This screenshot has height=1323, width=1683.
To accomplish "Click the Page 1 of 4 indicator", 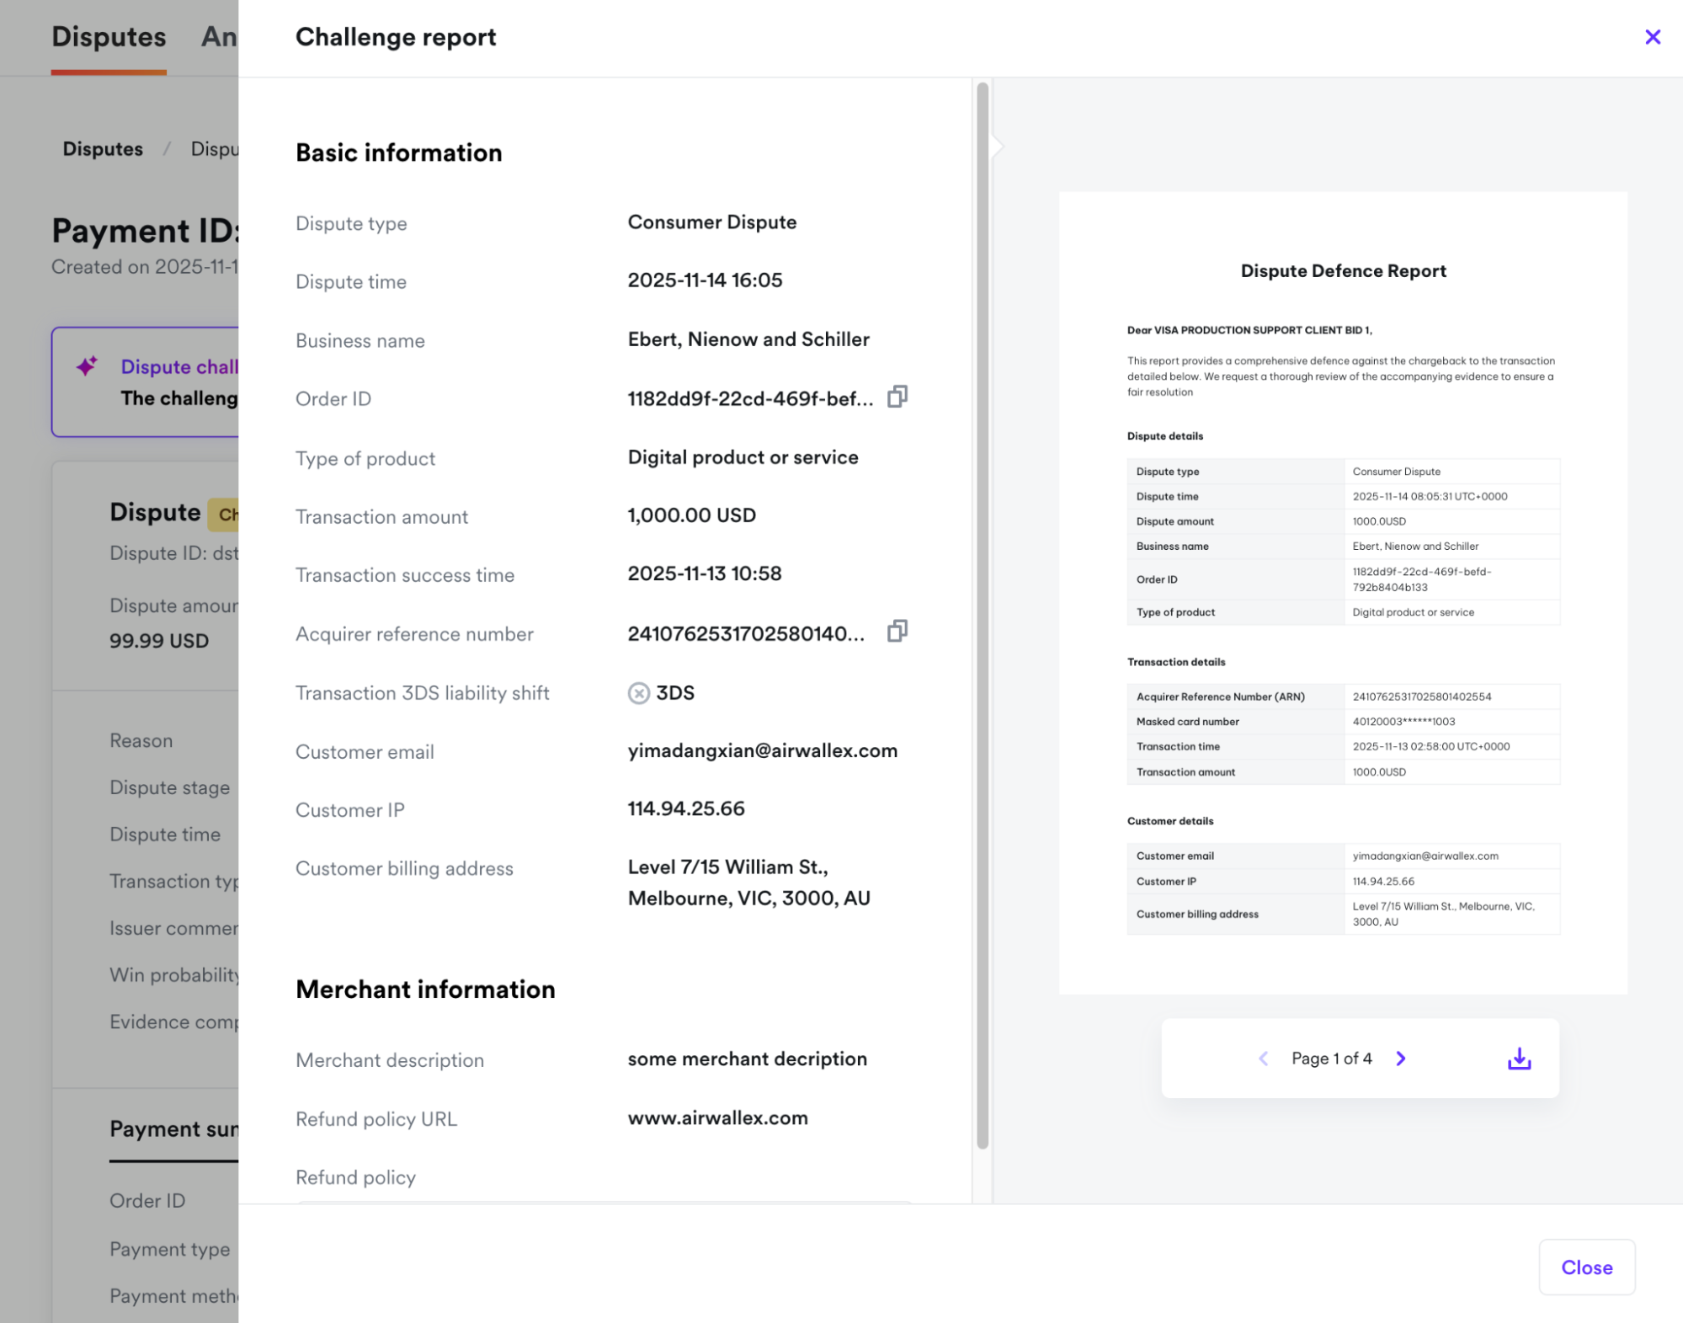I will tap(1331, 1059).
